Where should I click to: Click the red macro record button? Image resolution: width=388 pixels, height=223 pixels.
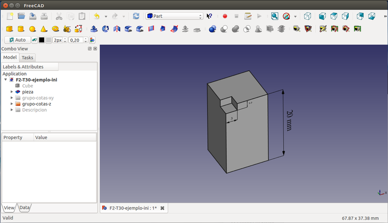click(225, 16)
